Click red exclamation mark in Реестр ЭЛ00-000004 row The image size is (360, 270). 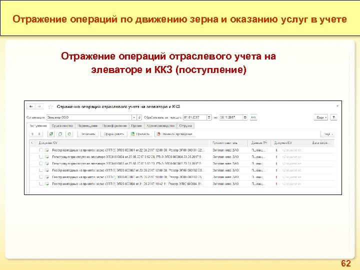[276, 184]
